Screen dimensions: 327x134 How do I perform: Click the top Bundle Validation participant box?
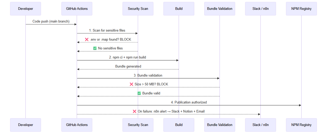(220, 9)
